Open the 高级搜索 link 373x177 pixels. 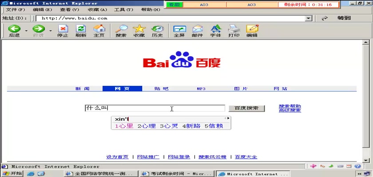tap(290, 110)
